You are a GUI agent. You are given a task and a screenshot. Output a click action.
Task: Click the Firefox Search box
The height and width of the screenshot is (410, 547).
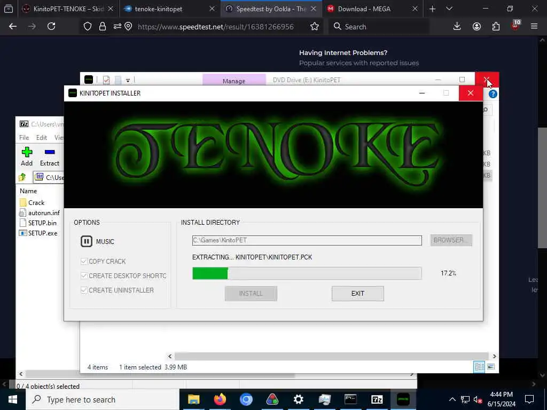click(379, 27)
